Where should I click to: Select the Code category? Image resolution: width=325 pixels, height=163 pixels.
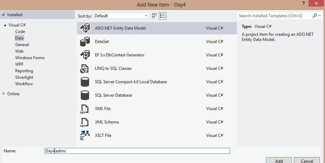[20, 32]
